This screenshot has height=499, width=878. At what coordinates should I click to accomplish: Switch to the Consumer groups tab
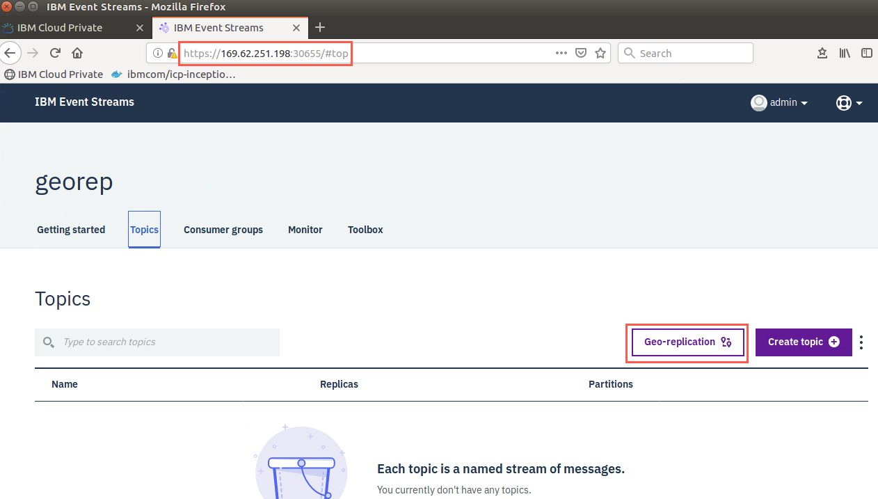coord(223,230)
